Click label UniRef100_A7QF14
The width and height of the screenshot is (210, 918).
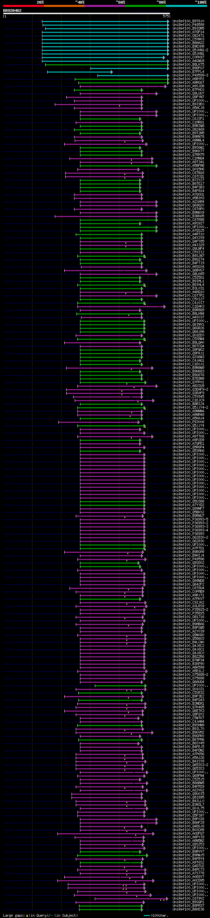click(189, 32)
